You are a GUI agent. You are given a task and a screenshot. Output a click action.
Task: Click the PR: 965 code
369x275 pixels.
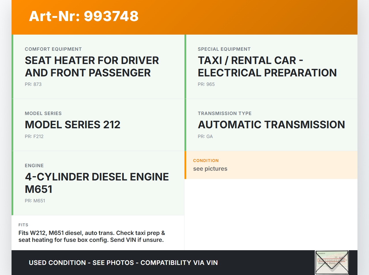tap(206, 84)
